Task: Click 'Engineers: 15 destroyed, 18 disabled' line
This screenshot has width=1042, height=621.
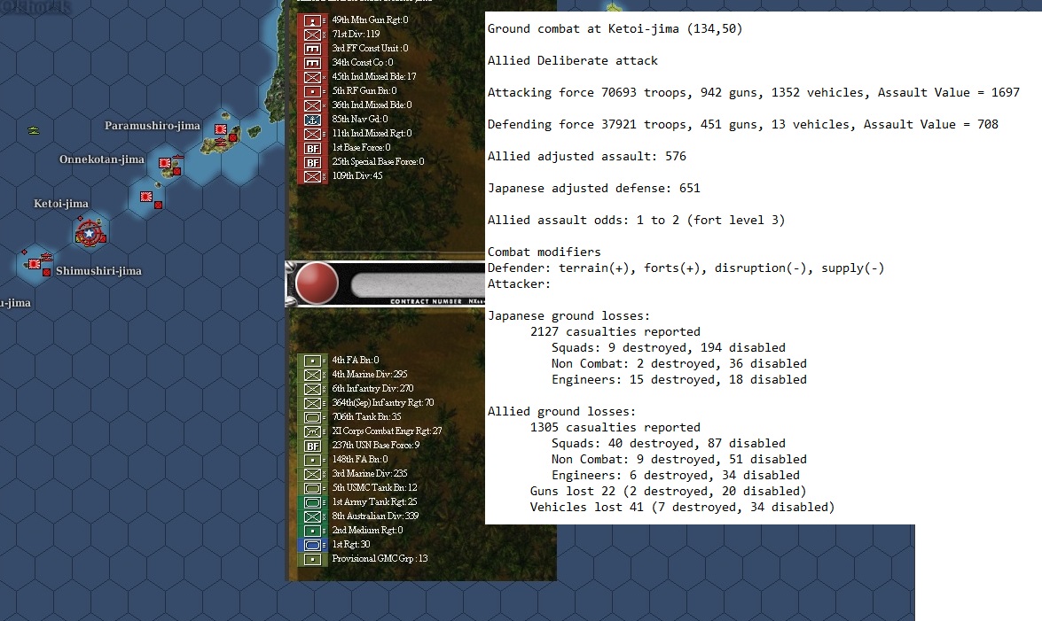Action: (x=679, y=379)
